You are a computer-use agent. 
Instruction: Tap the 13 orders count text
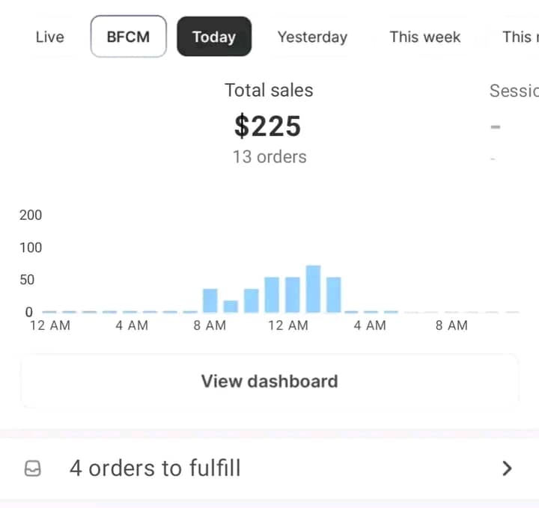tap(269, 157)
